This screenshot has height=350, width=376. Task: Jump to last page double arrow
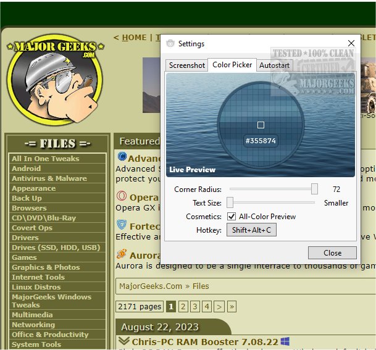232,306
